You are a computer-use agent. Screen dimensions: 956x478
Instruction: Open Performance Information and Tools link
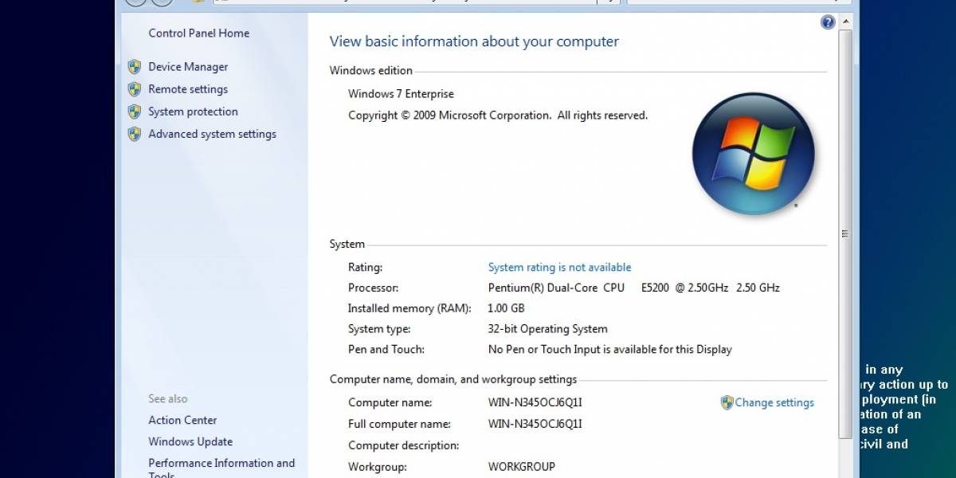[x=221, y=468]
